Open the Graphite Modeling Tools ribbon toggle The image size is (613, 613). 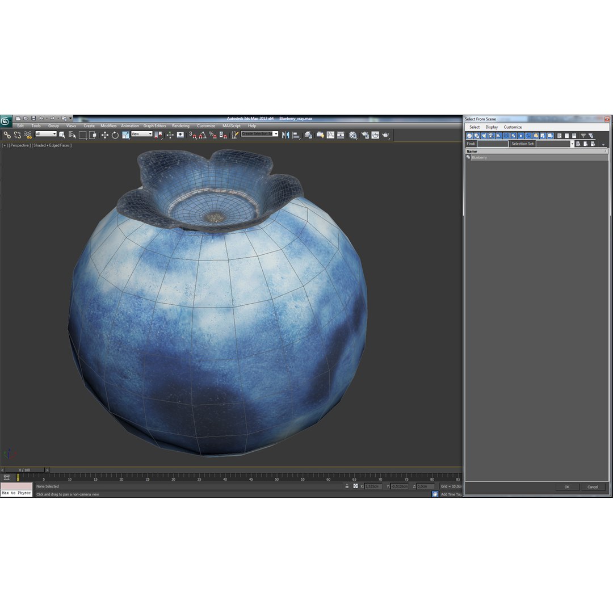[320, 135]
